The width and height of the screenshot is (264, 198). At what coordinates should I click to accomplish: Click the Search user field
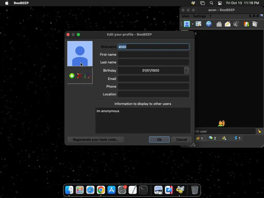click(225, 131)
